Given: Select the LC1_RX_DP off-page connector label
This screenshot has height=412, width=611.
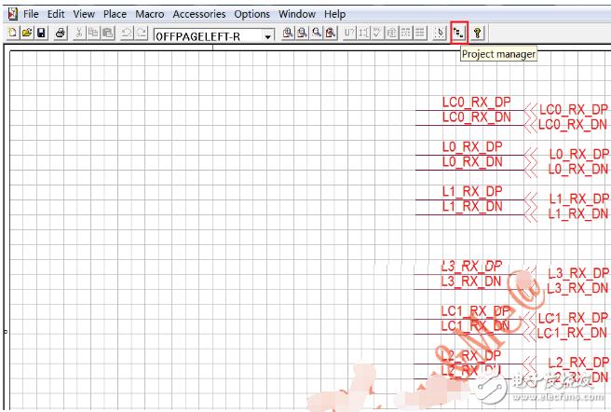Looking at the screenshot, I should point(573,319).
